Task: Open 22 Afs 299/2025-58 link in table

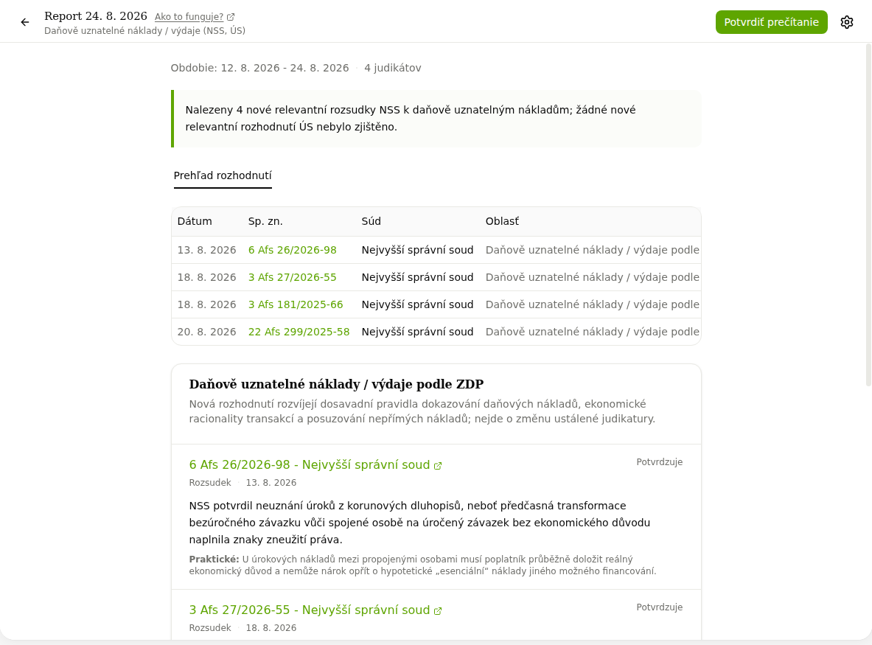Action: click(299, 332)
